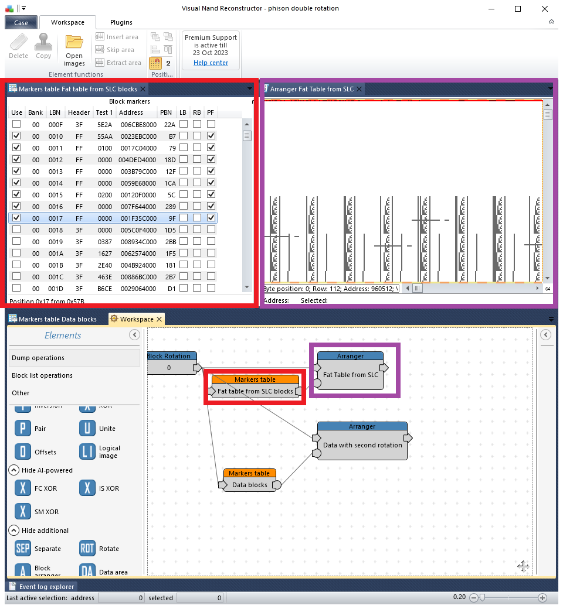Open images using the folder icon
Screen dimensions: 563x609
(74, 42)
